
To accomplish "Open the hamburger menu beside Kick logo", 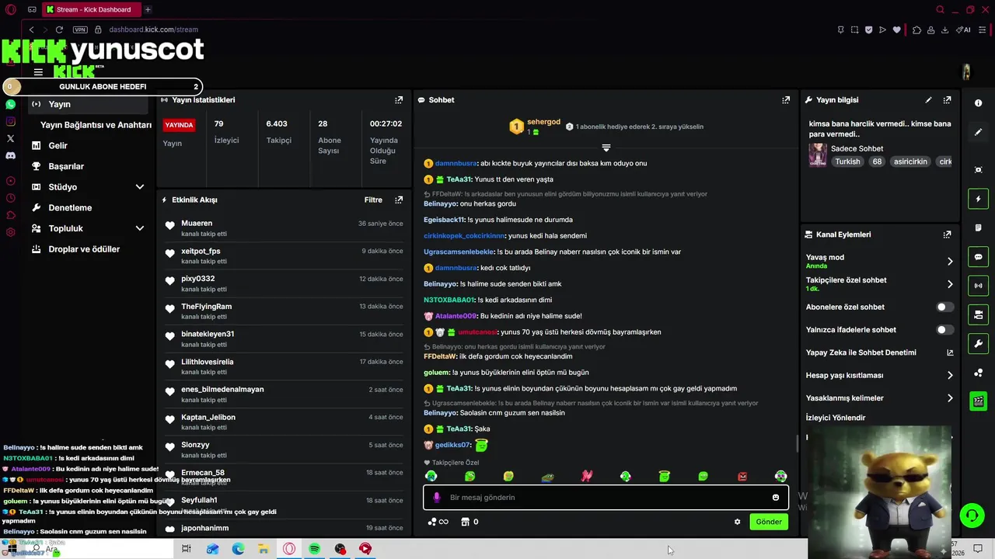I will (x=38, y=72).
